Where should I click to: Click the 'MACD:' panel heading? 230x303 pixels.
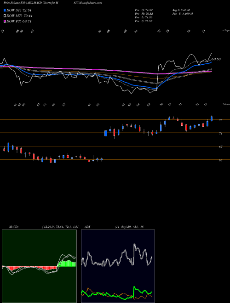(x=13, y=227)
